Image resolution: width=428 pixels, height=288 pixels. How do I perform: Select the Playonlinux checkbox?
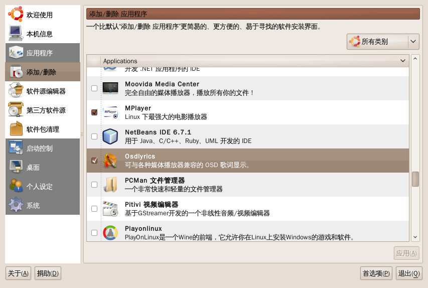pyautogui.click(x=94, y=233)
